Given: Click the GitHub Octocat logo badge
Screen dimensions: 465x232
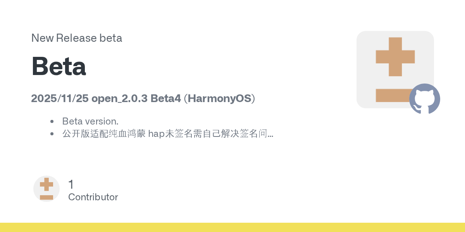Looking at the screenshot, I should [x=425, y=99].
